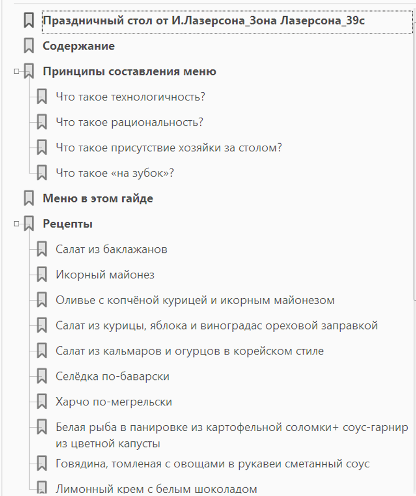
Task: Jump to Что такое «на зубок»? bookmark
Action: (x=114, y=173)
